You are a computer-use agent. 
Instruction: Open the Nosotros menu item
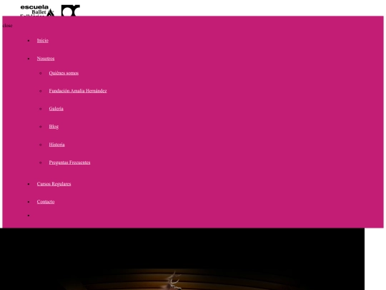[46, 59]
